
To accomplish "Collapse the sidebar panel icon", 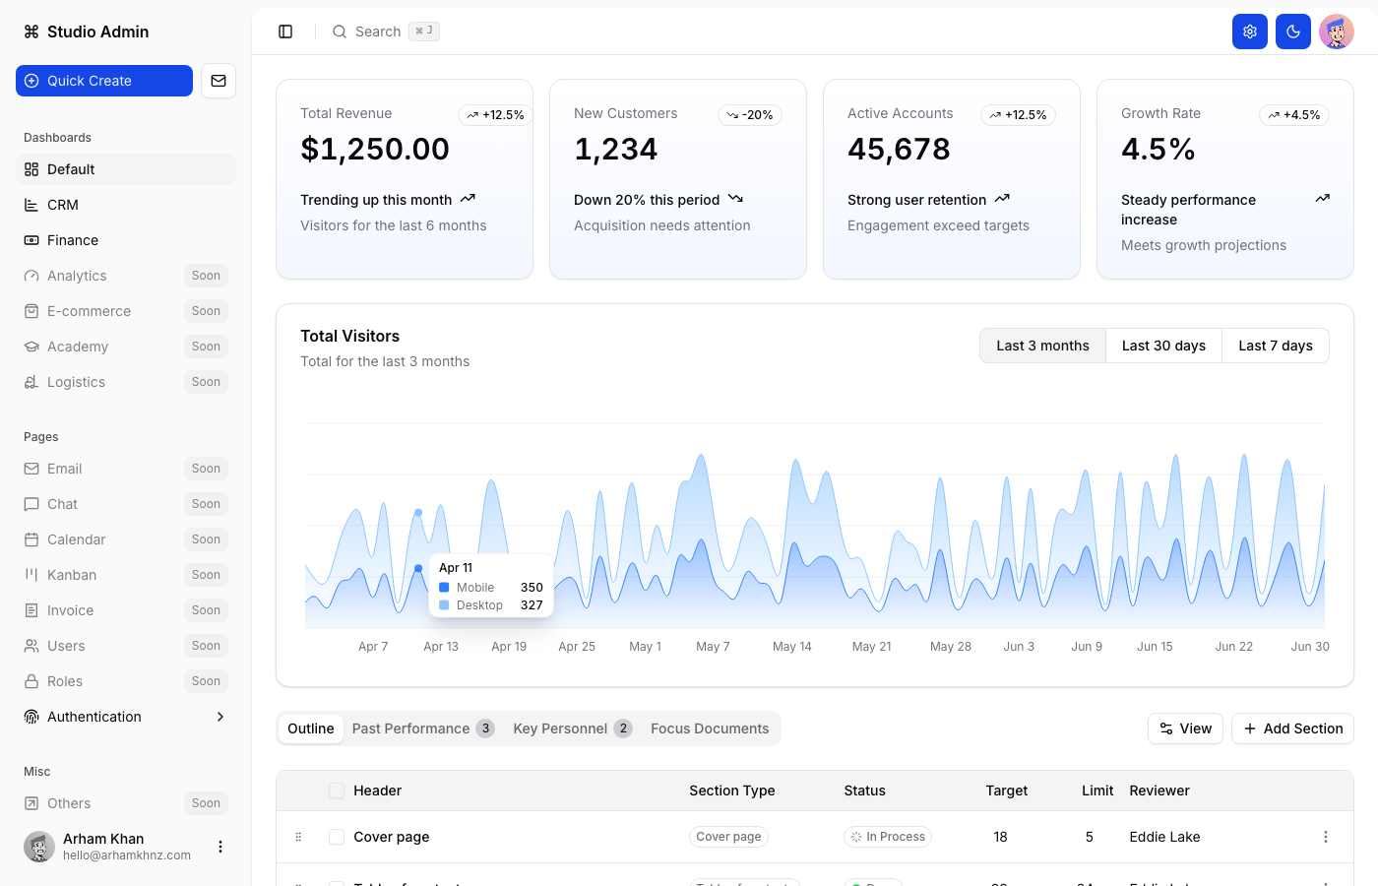I will [x=285, y=31].
